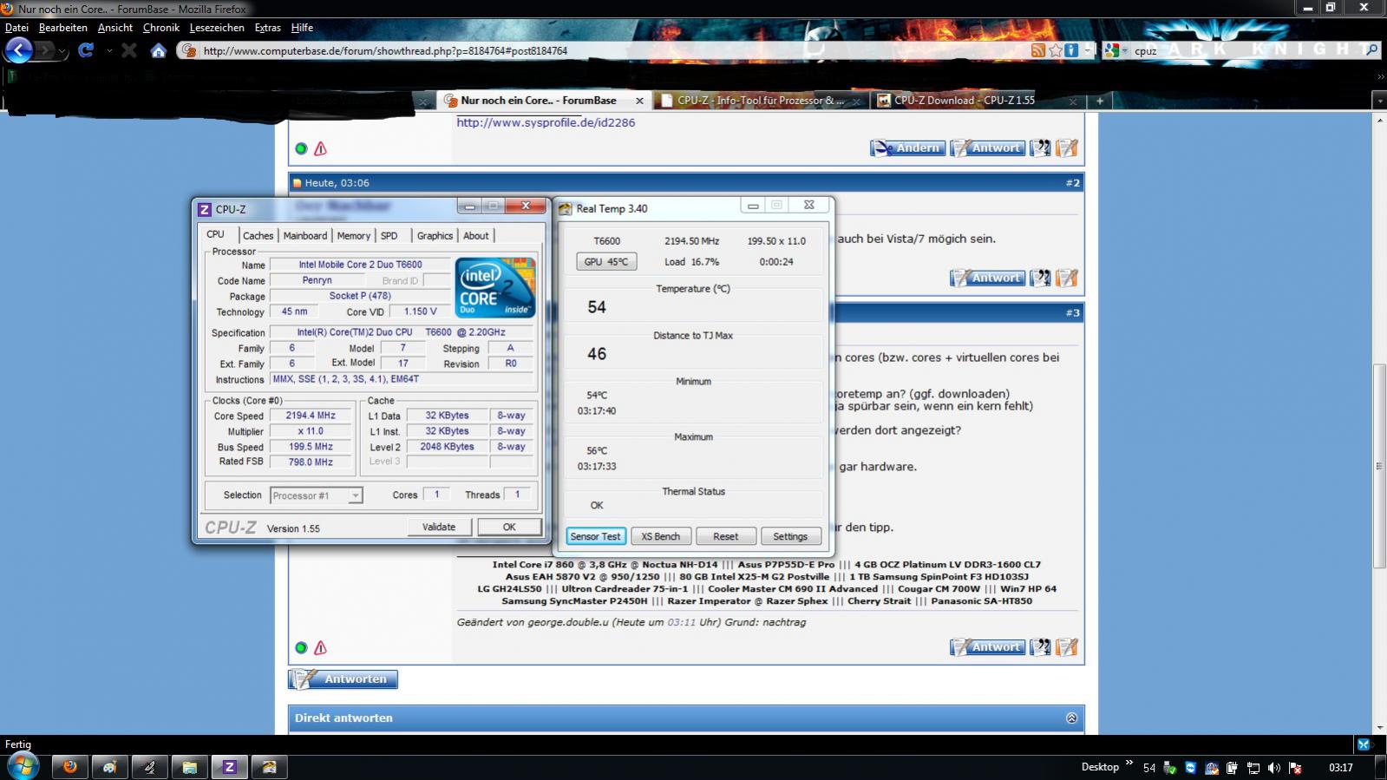Click XS Bench in Real Temp
The image size is (1387, 780).
(x=661, y=536)
